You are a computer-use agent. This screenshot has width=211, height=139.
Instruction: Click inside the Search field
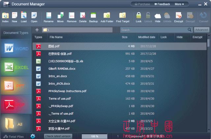154,30
